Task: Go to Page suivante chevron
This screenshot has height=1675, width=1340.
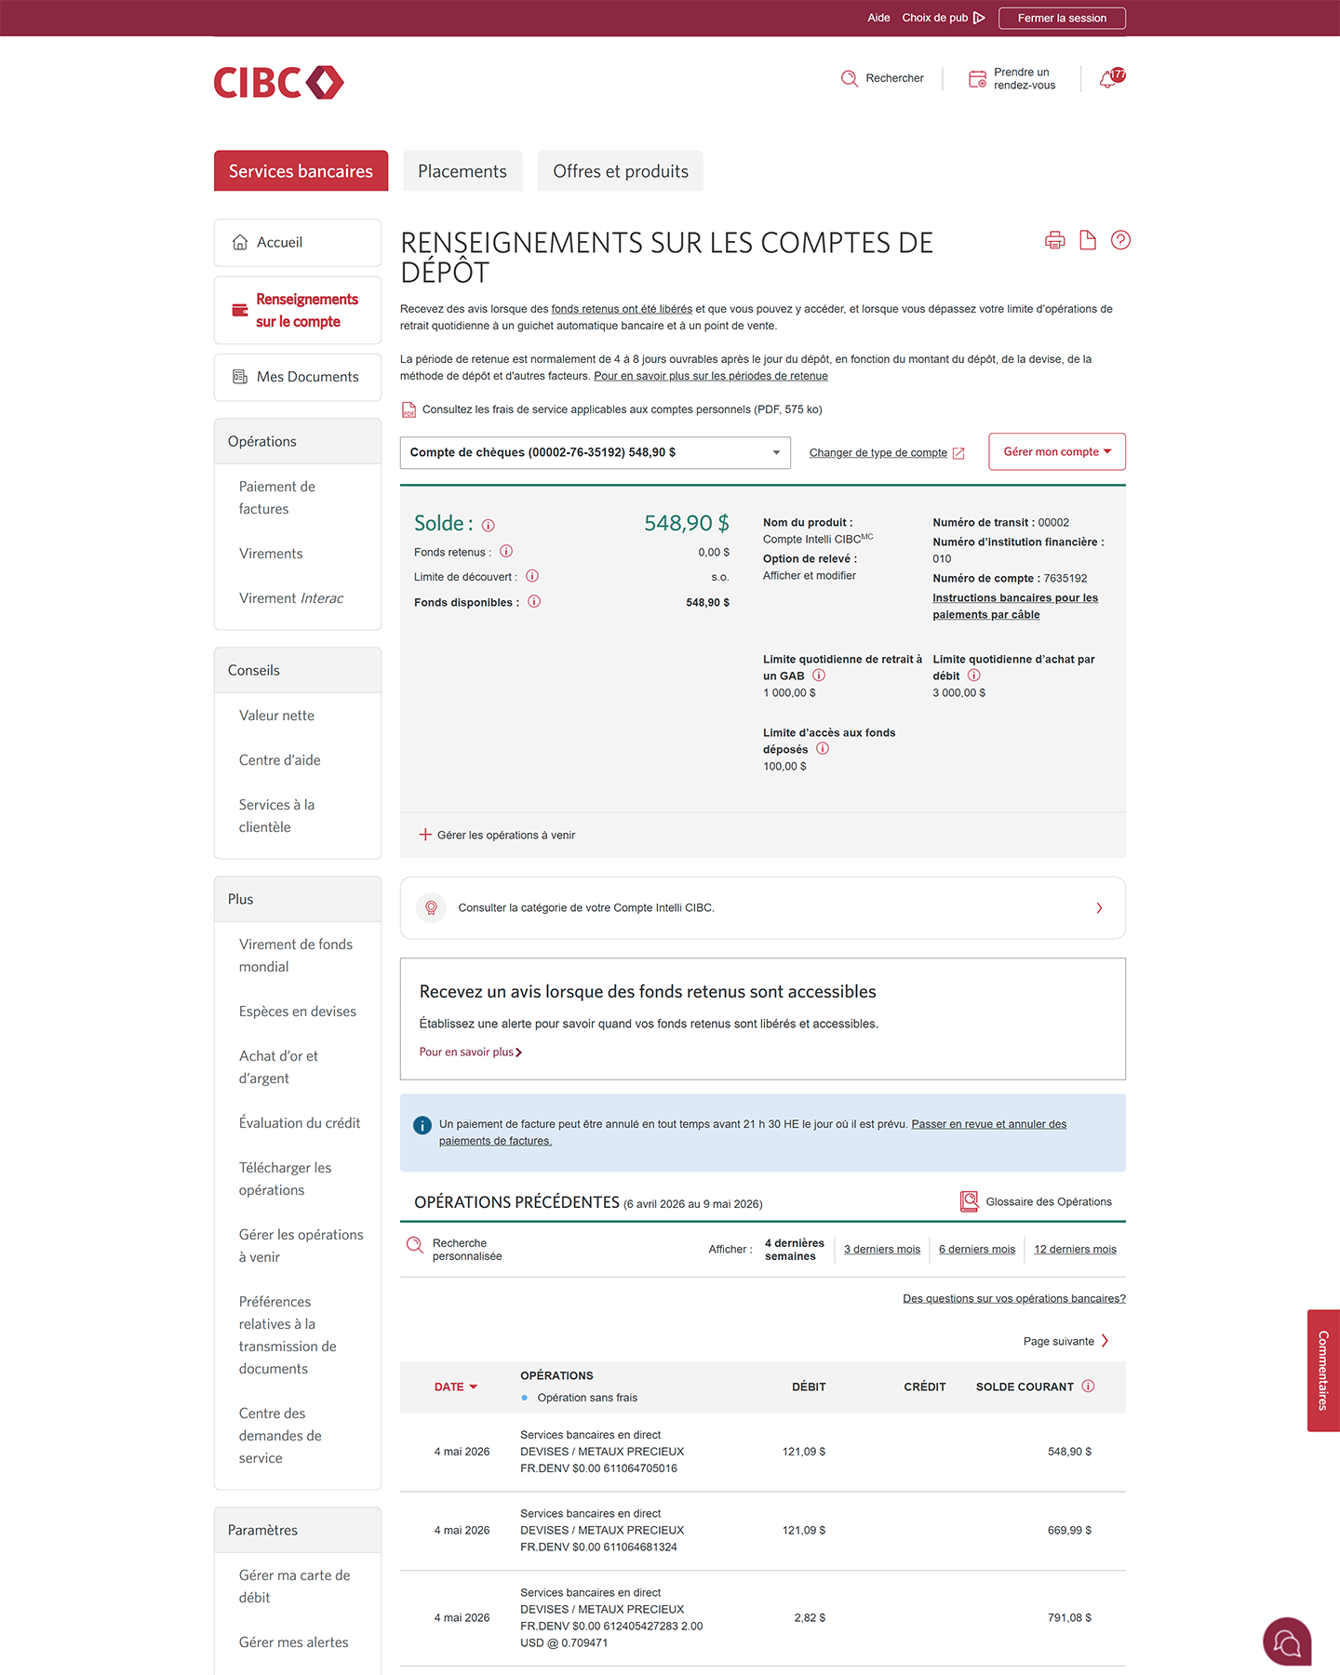Action: tap(1105, 1341)
